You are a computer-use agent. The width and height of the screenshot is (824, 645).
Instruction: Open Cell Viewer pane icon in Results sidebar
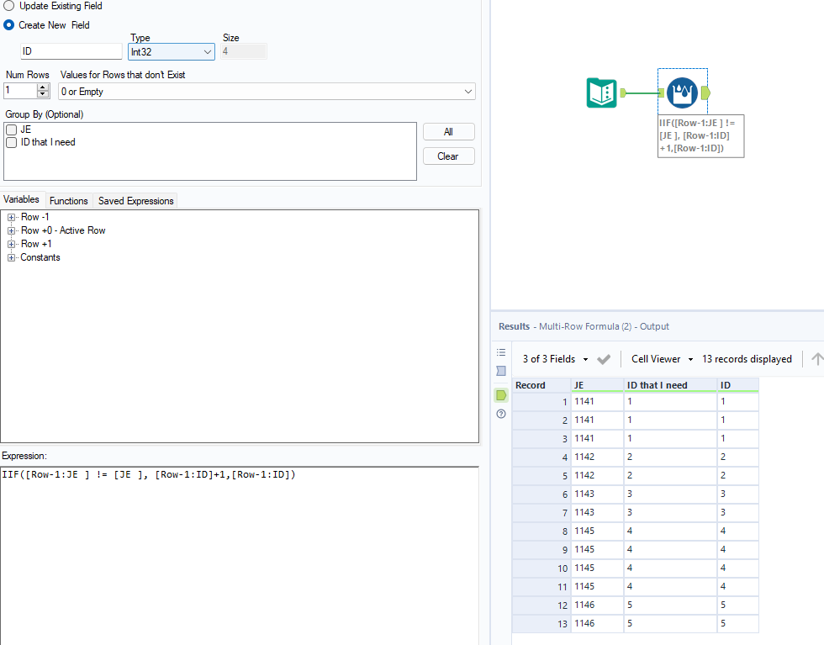[x=501, y=371]
